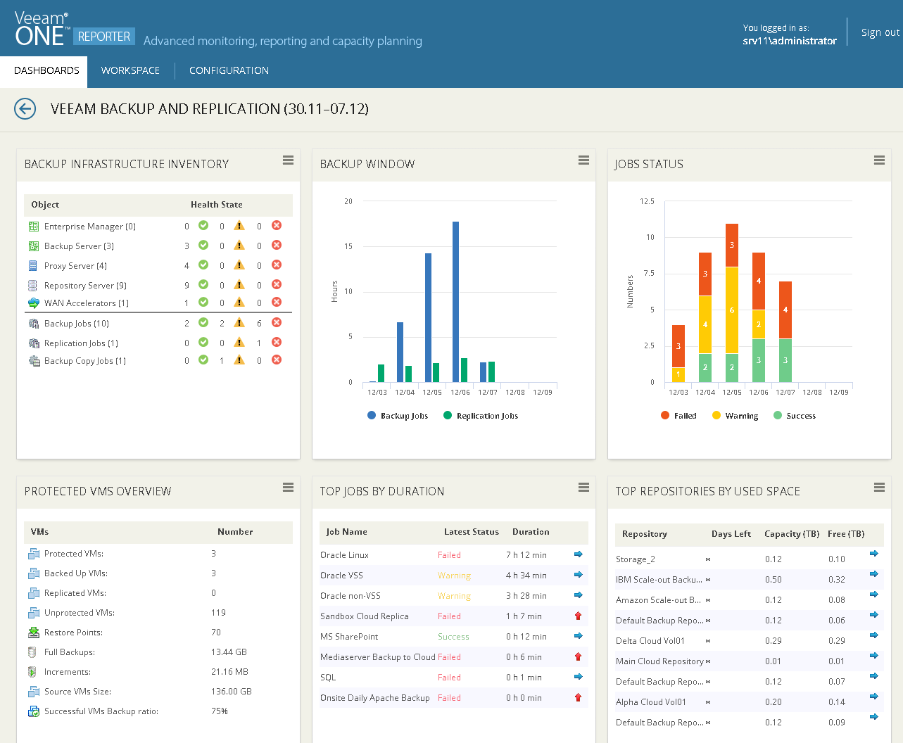
Task: Click Backup Server green success status icon
Action: pos(203,245)
